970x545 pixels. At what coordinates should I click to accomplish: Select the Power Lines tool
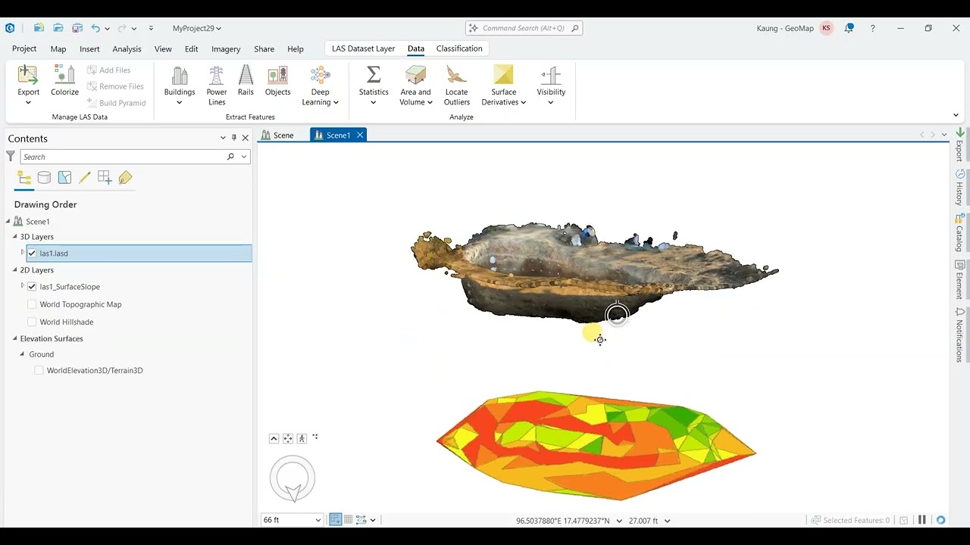(x=217, y=85)
